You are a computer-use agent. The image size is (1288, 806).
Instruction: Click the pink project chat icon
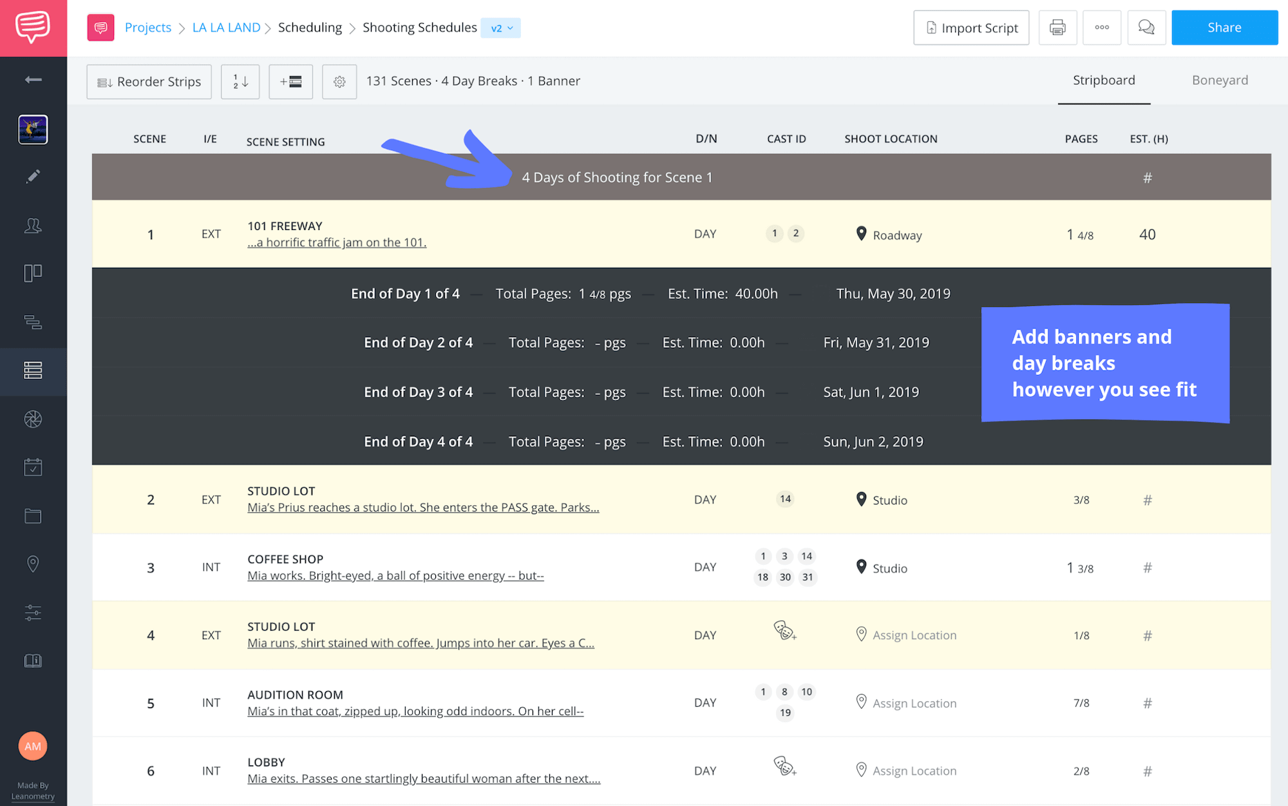100,28
